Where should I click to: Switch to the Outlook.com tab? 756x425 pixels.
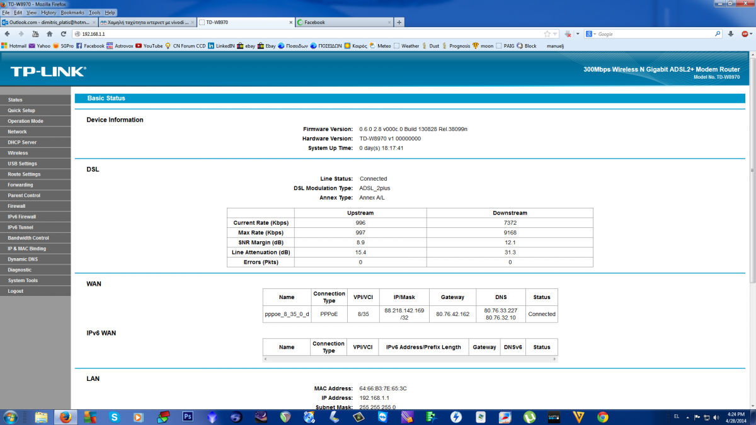point(49,22)
